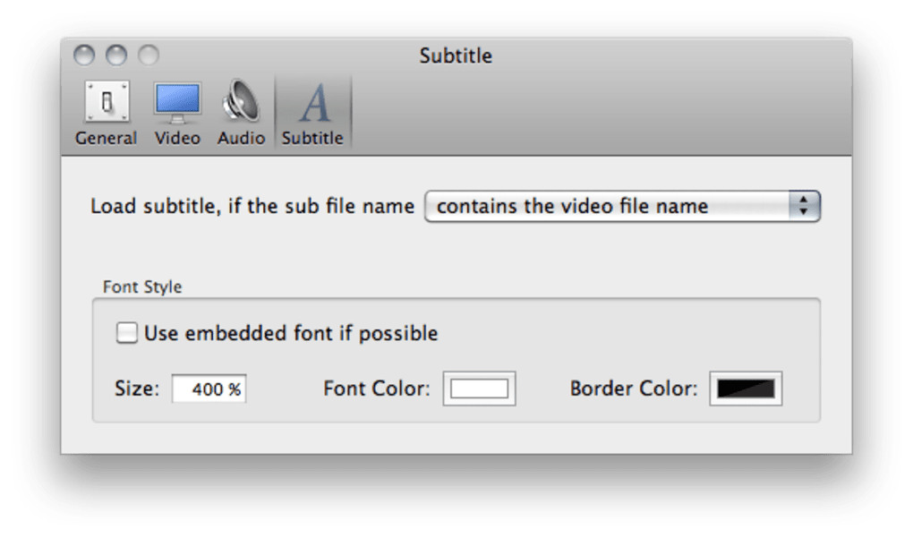Click the dropdown's up-down arrow control
The image size is (913, 538).
[804, 206]
